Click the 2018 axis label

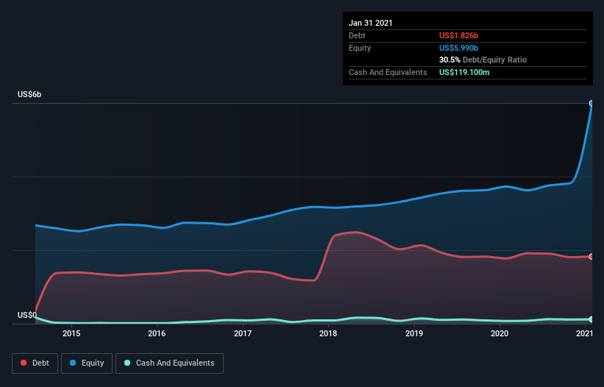(x=328, y=333)
